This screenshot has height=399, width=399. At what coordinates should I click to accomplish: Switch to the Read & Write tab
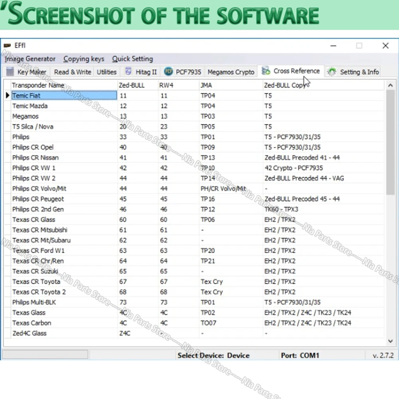(x=73, y=72)
